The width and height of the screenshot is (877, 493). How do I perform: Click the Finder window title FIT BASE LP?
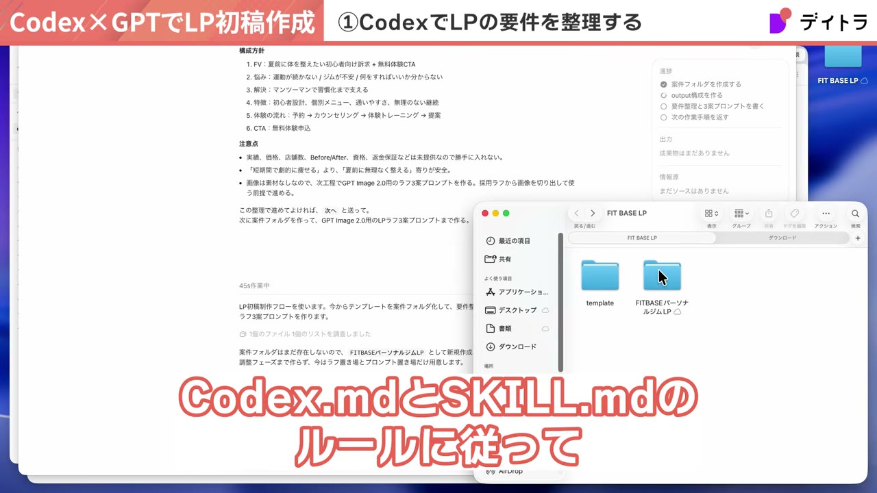(x=627, y=213)
